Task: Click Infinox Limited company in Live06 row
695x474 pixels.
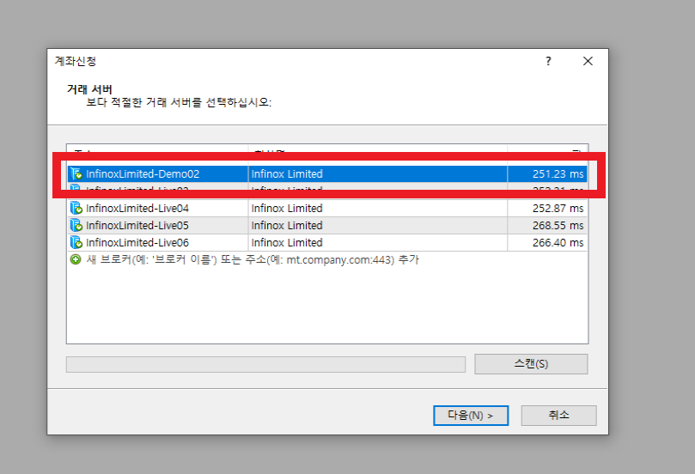Action: [287, 243]
